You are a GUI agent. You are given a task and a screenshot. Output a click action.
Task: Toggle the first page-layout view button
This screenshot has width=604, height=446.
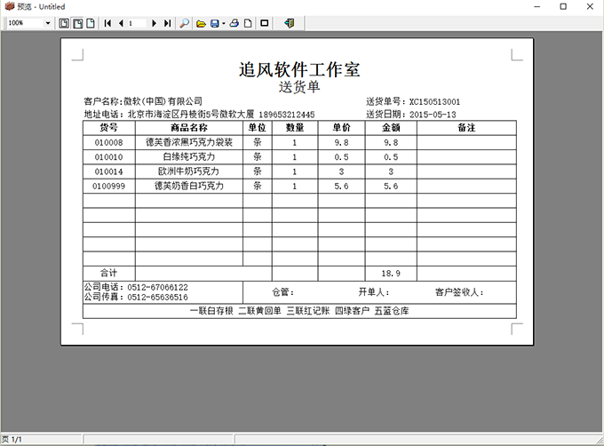pos(64,23)
